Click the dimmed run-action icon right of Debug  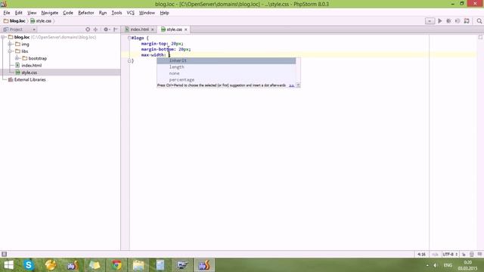pyautogui.click(x=458, y=21)
